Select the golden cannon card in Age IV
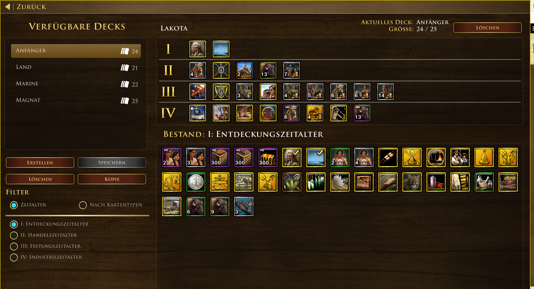The height and width of the screenshot is (289, 534). [315, 113]
